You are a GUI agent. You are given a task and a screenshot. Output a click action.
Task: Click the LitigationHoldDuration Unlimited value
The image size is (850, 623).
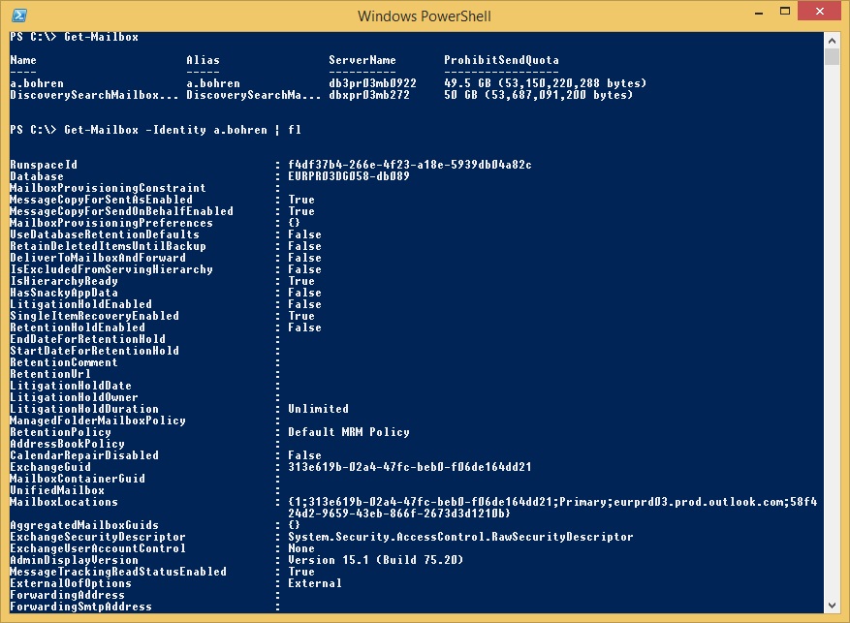coord(318,409)
